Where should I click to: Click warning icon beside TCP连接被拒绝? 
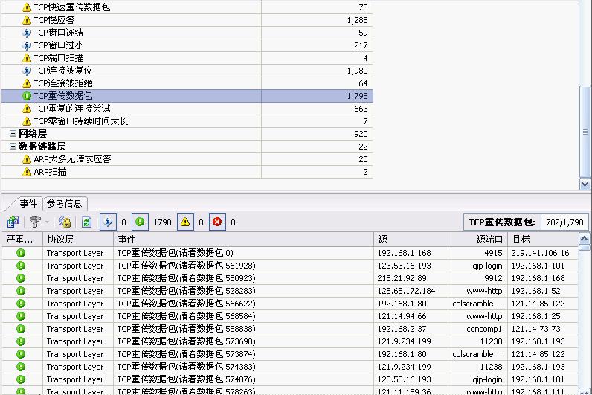[x=27, y=83]
